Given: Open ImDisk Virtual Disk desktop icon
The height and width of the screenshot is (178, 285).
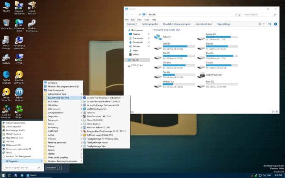Looking at the screenshot, I should point(6,92).
